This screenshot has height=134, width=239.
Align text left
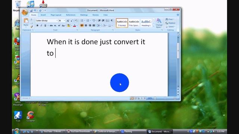coord(82,26)
